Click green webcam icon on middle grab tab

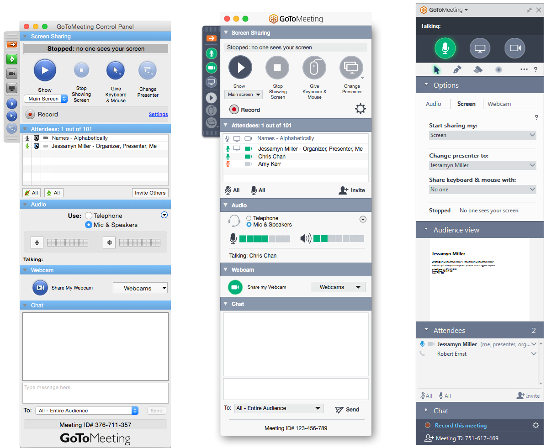click(x=212, y=68)
